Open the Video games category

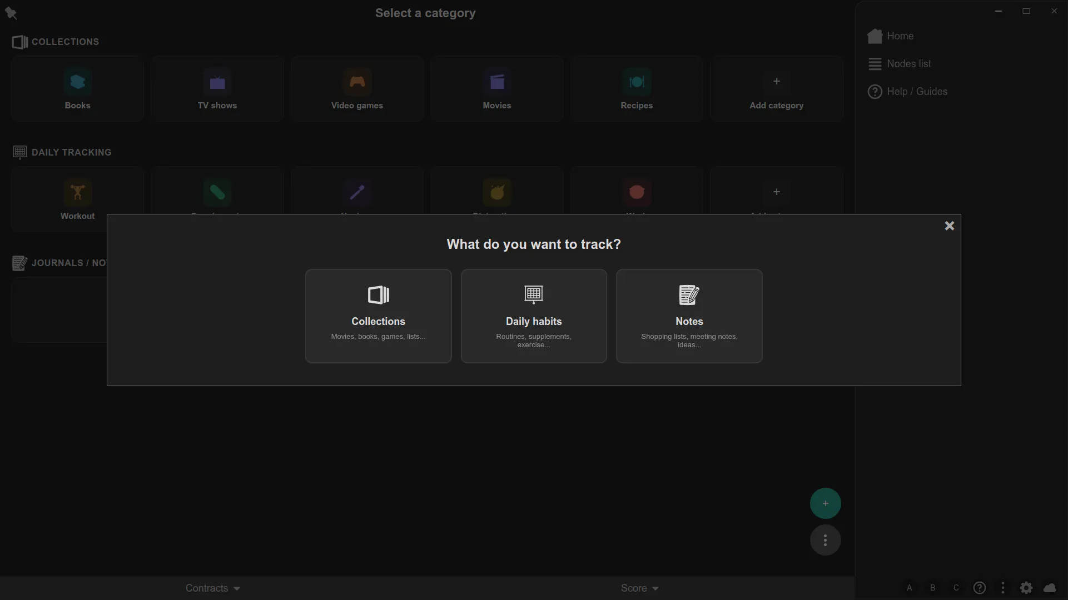[x=357, y=89]
